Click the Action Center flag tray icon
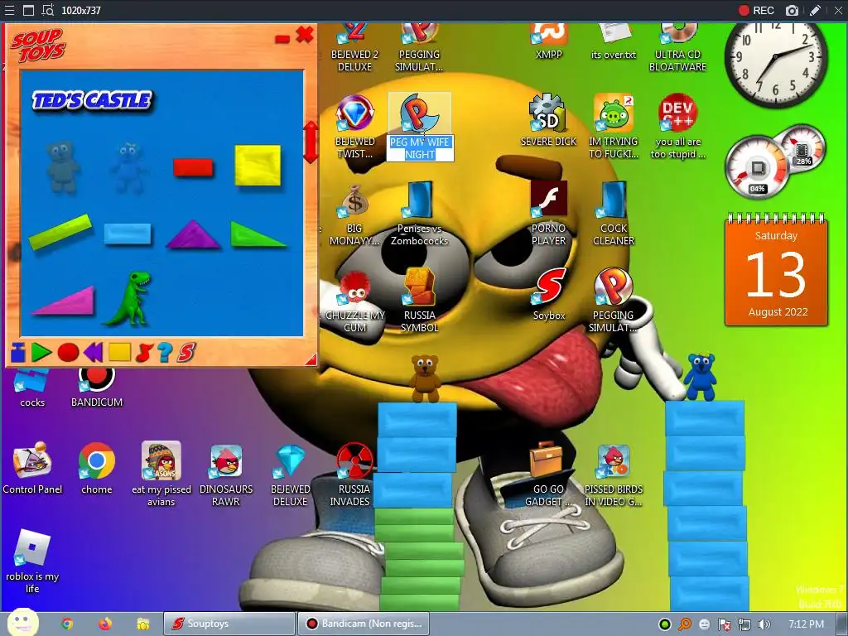The height and width of the screenshot is (636, 848). [x=724, y=624]
